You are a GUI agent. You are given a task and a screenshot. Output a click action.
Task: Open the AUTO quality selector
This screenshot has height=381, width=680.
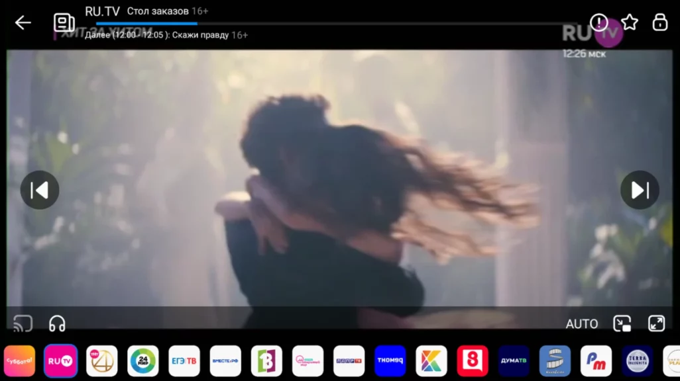pos(581,324)
